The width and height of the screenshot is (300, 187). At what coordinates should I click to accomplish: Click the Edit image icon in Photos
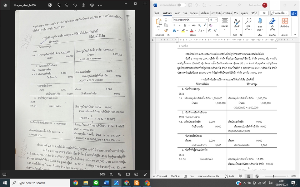[50, 5]
